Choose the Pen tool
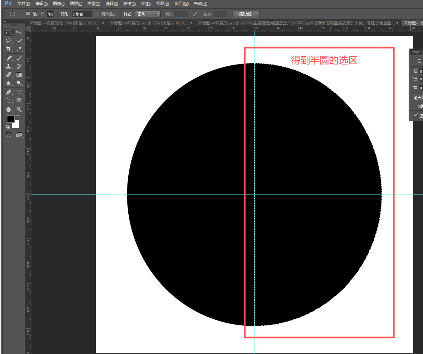 pyautogui.click(x=9, y=92)
